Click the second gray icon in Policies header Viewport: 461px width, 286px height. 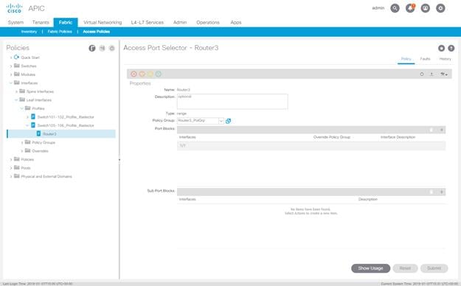(x=102, y=48)
